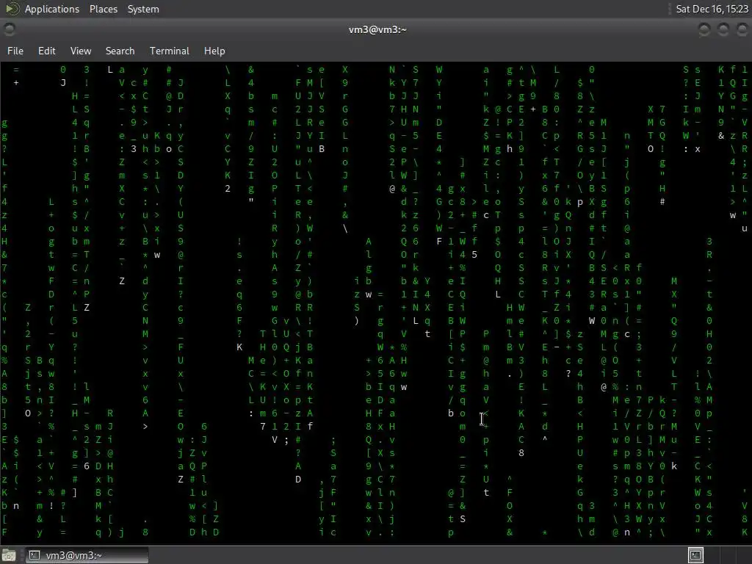The width and height of the screenshot is (752, 564).
Task: Open the terminal View menu
Action: (x=81, y=51)
